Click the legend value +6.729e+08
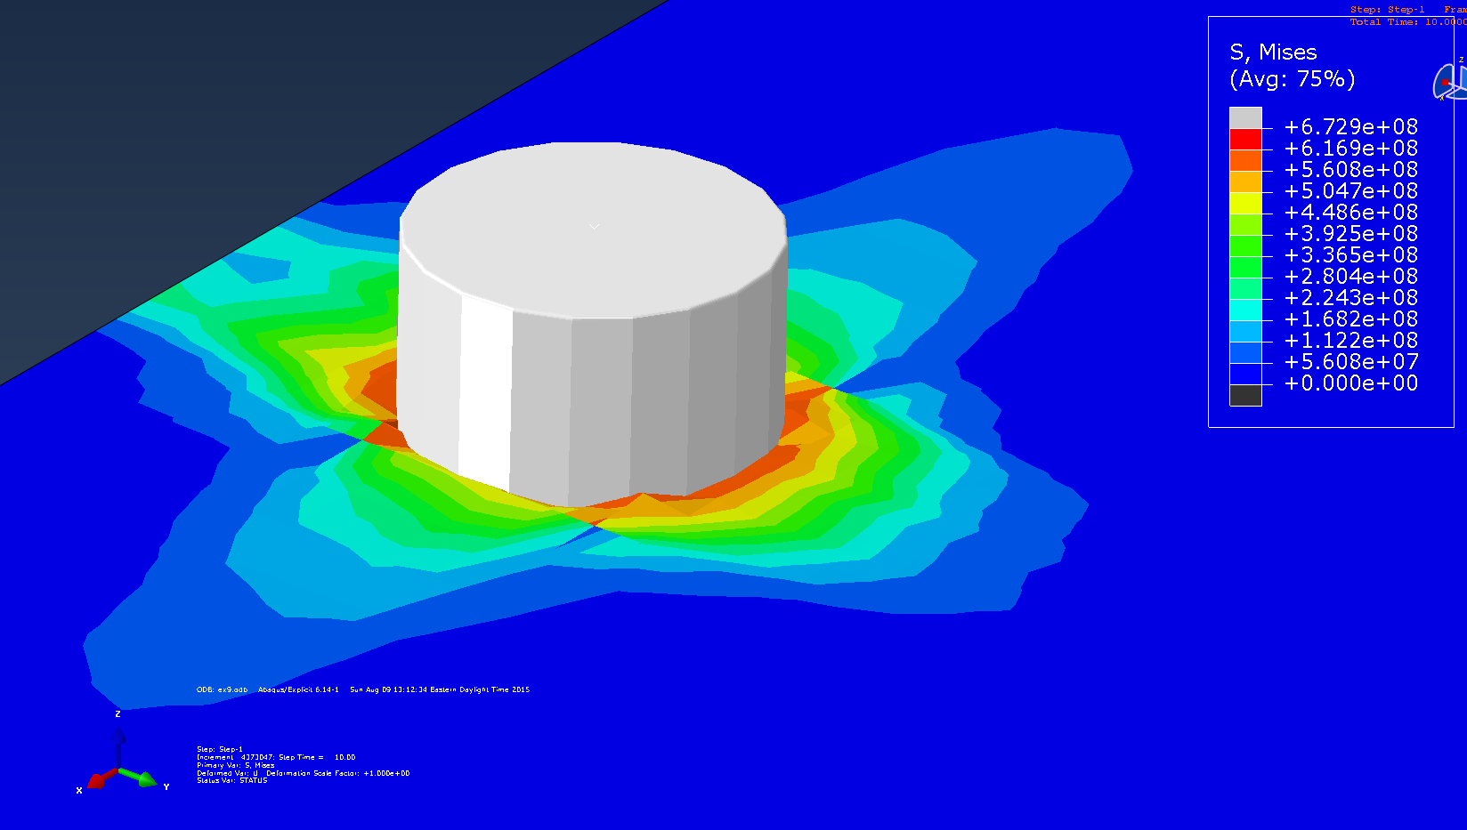Image resolution: width=1467 pixels, height=830 pixels. click(x=1351, y=127)
